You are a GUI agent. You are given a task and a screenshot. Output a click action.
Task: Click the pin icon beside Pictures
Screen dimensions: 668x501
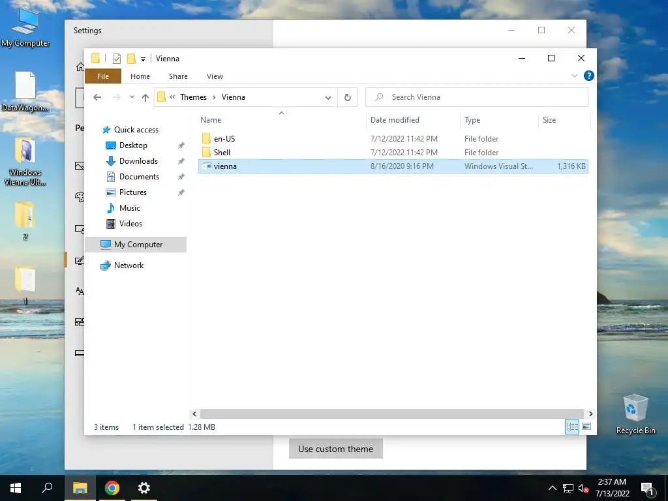coord(181,192)
